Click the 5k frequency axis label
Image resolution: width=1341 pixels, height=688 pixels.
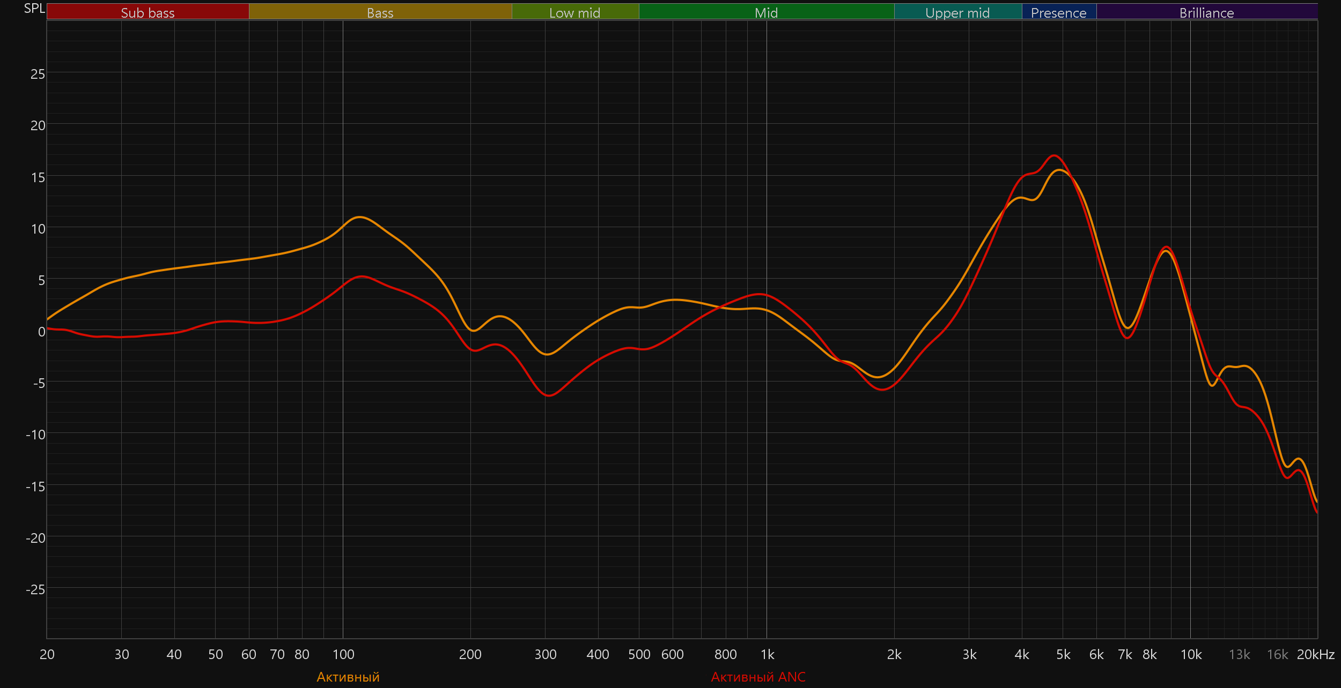point(1063,654)
